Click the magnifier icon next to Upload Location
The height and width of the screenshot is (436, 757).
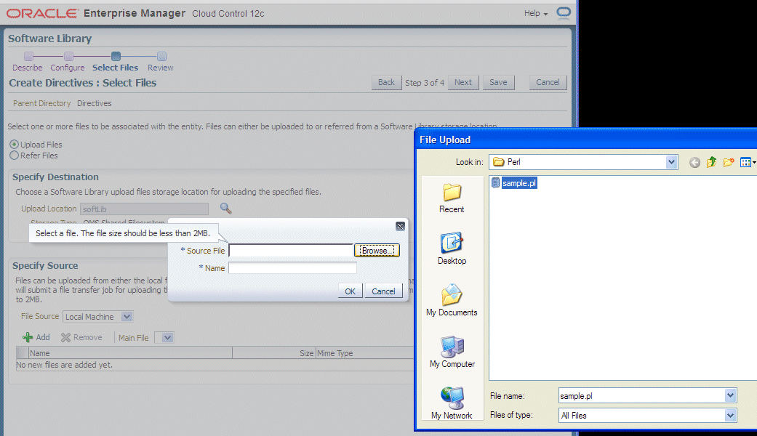click(225, 209)
